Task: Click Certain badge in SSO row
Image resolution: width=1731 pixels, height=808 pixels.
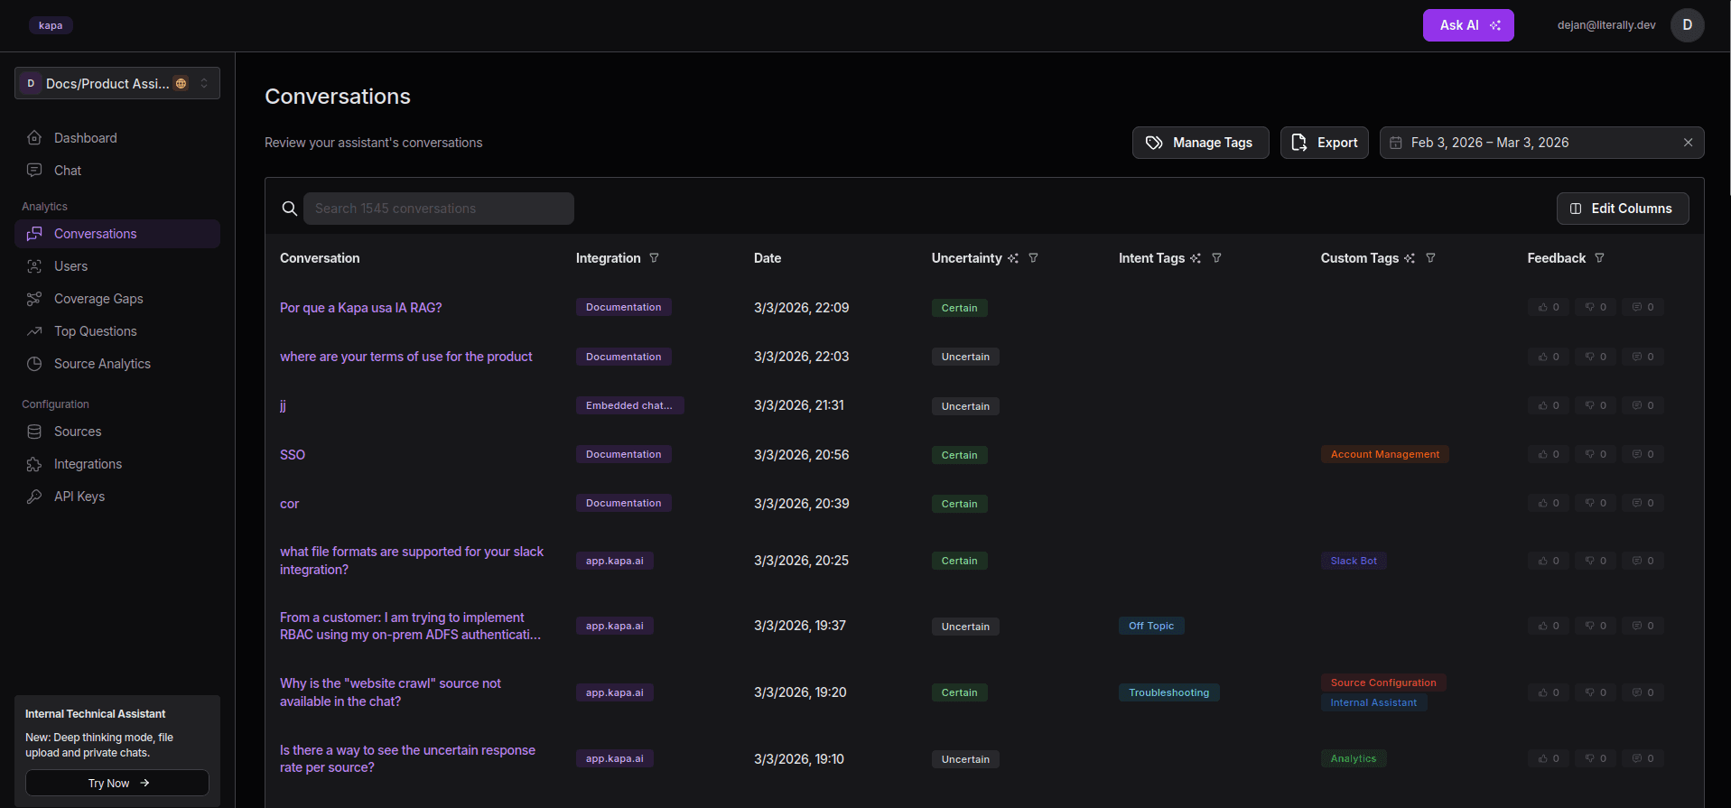Action: [x=959, y=455]
